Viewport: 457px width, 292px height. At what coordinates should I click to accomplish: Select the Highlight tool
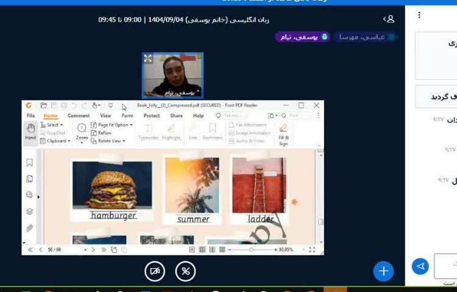pyautogui.click(x=171, y=133)
